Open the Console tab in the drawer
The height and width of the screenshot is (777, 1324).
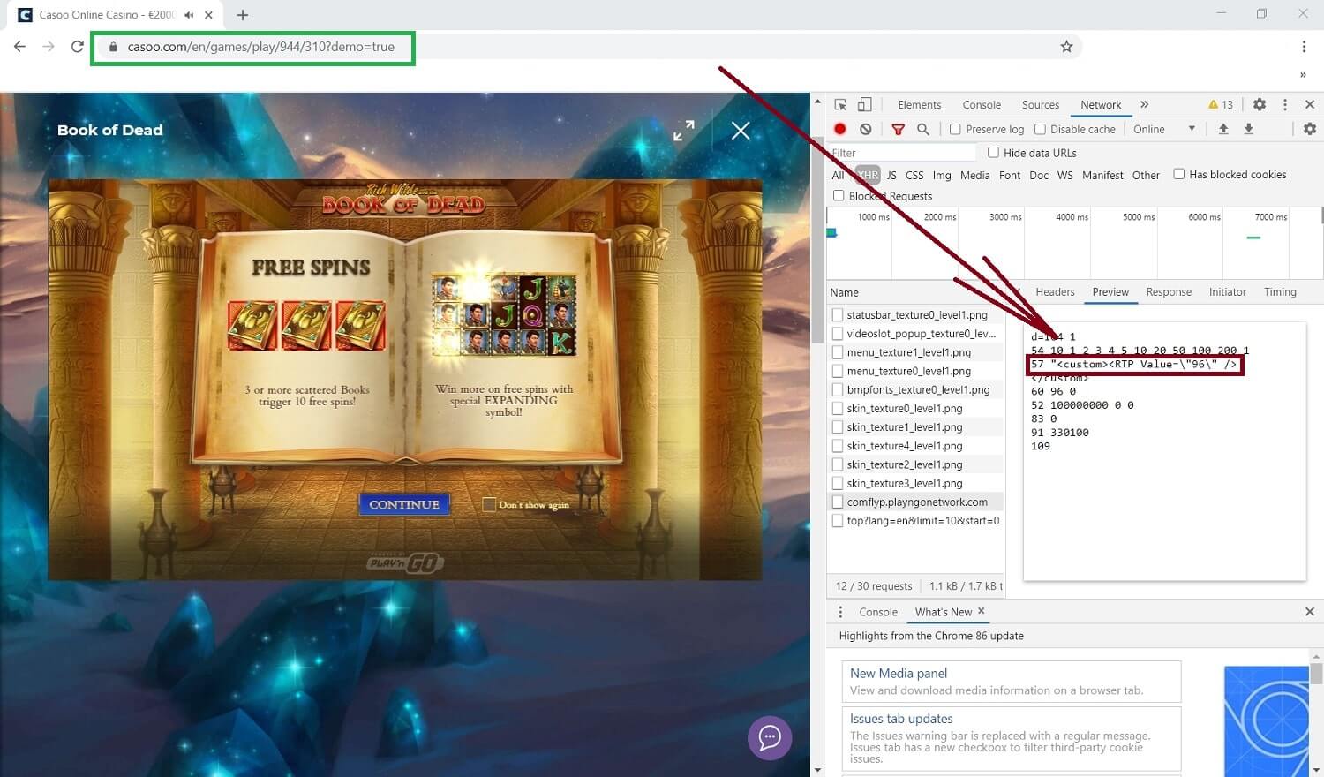pos(878,612)
